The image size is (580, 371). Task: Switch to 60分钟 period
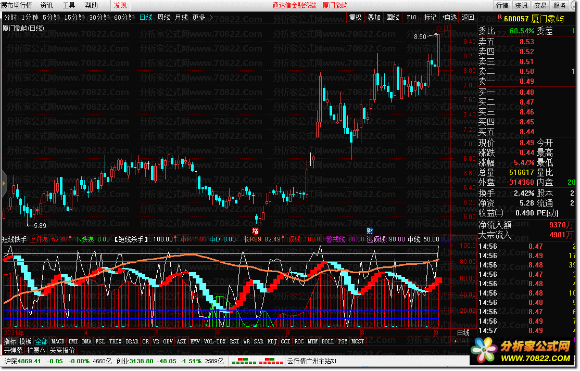124,17
